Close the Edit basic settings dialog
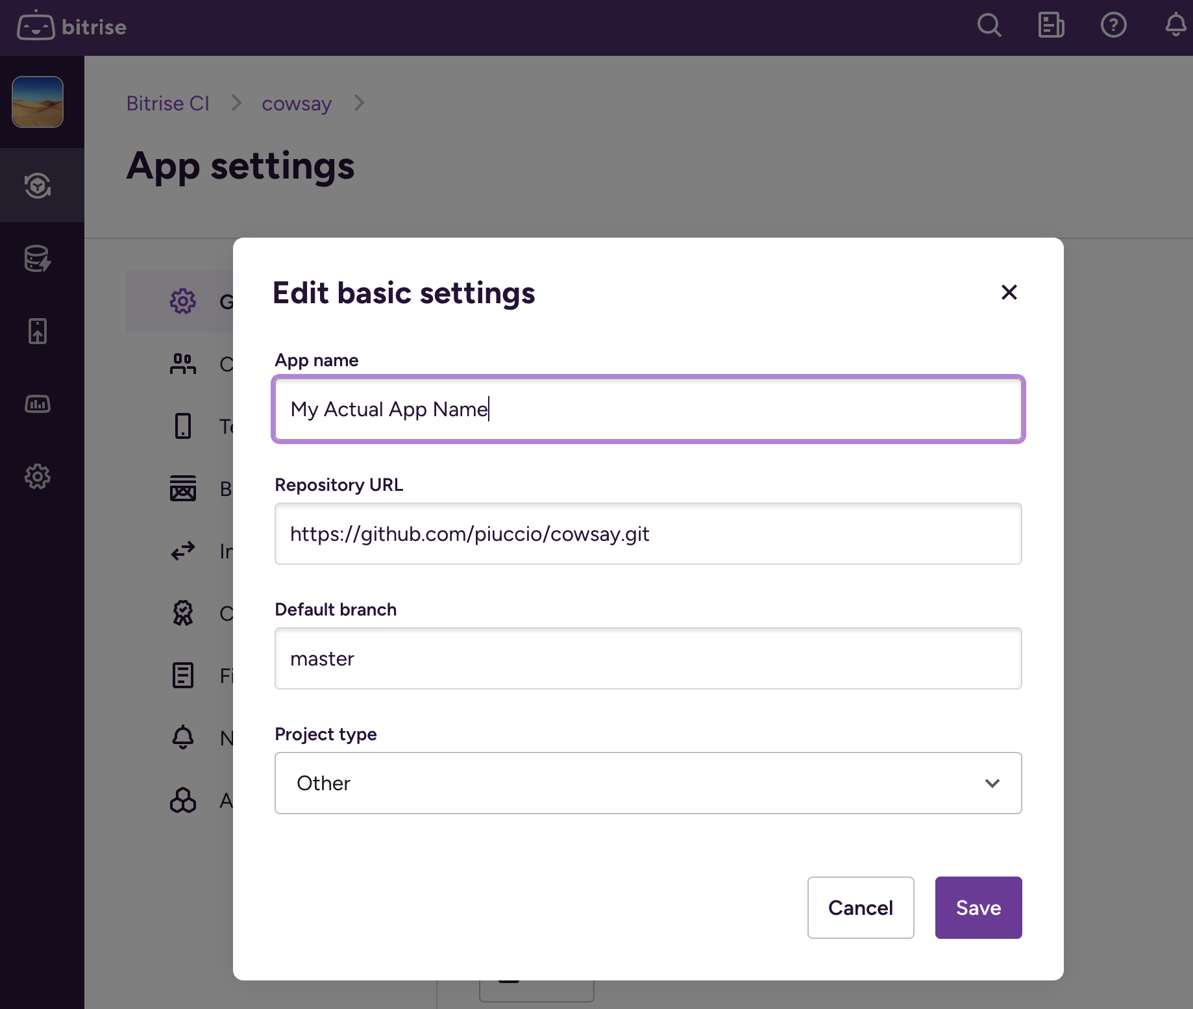 click(1009, 292)
